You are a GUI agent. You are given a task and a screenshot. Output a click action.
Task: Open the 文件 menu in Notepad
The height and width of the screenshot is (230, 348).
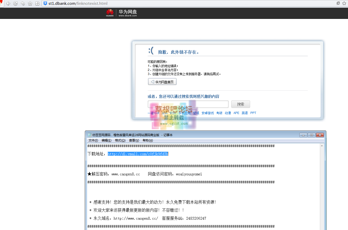click(x=93, y=140)
